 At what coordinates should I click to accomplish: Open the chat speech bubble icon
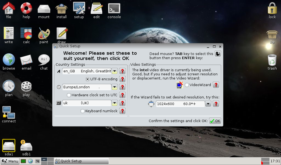point(44,60)
